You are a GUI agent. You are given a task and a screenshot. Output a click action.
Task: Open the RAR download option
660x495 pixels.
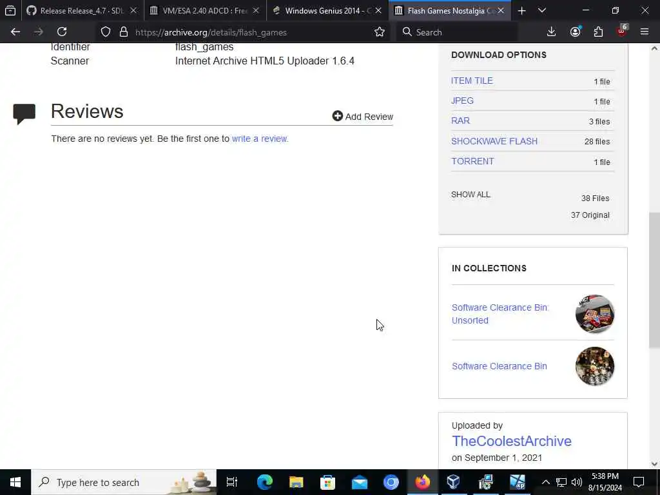(x=460, y=121)
